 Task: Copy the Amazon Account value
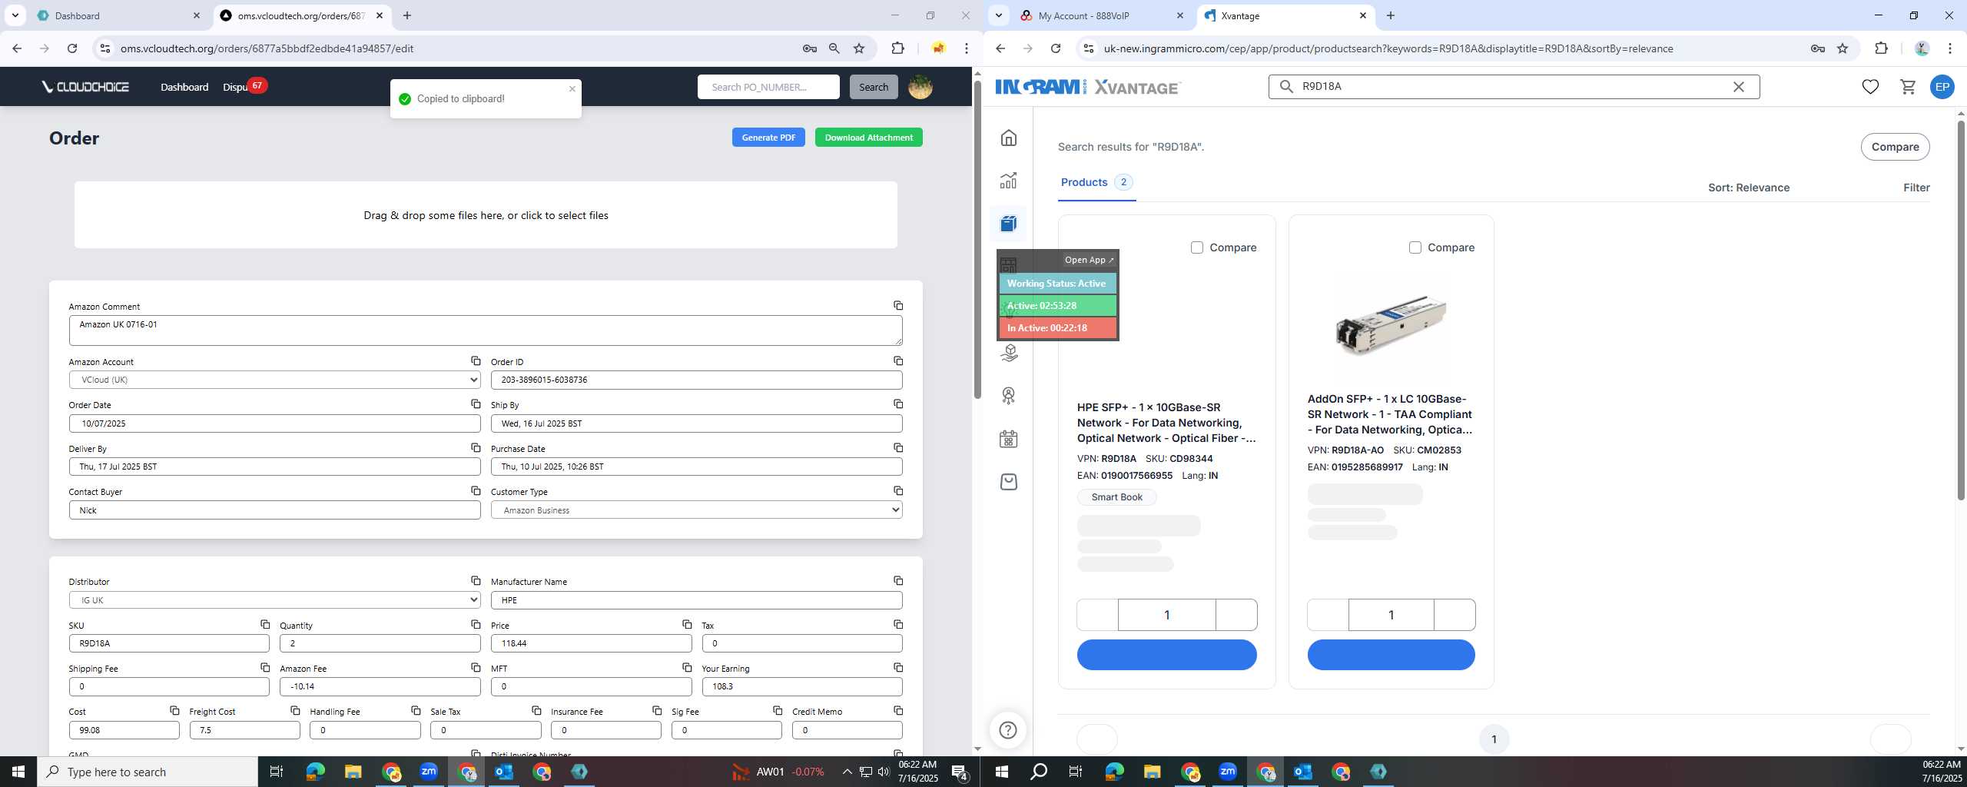[476, 361]
